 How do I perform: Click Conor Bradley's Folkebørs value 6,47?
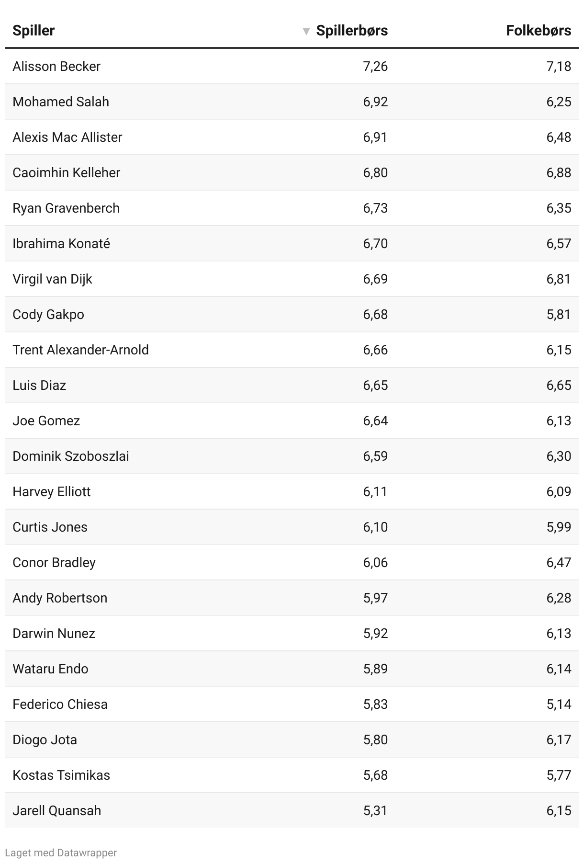click(x=559, y=562)
